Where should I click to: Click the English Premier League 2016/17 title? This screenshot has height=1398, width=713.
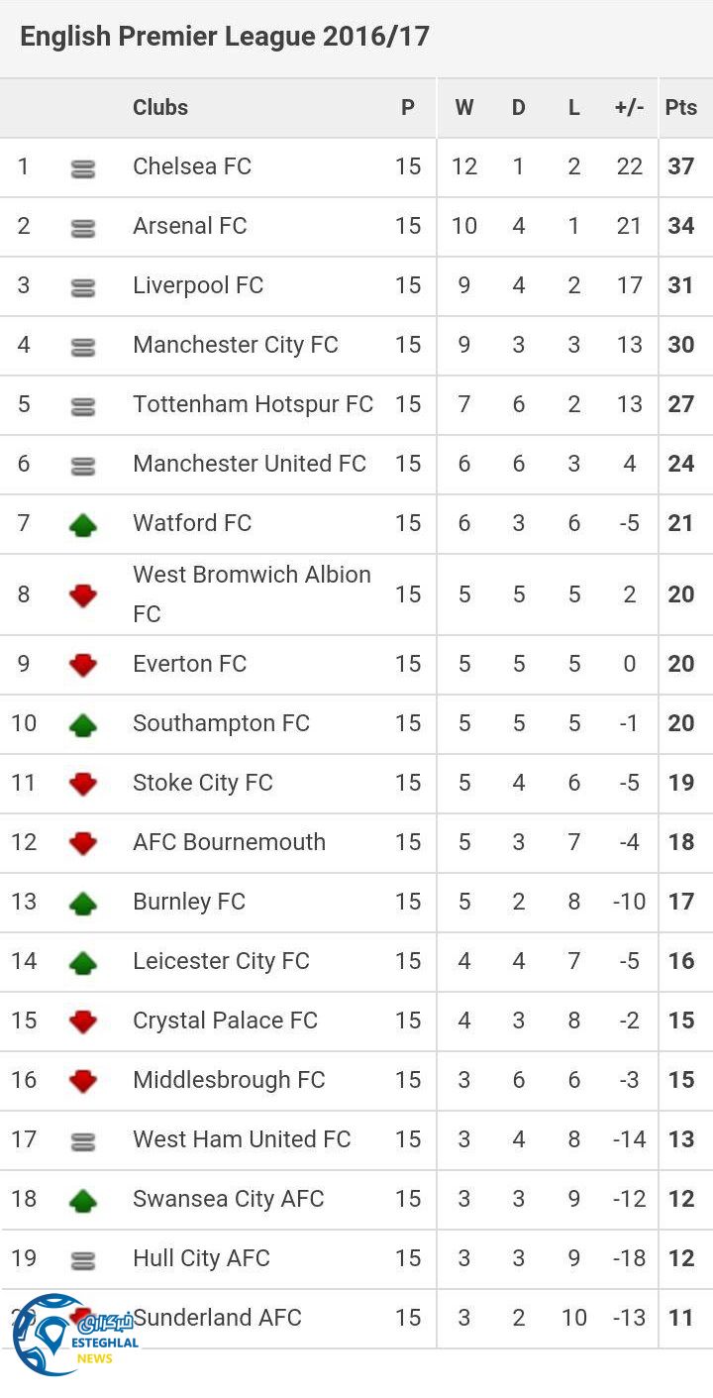[x=225, y=37]
